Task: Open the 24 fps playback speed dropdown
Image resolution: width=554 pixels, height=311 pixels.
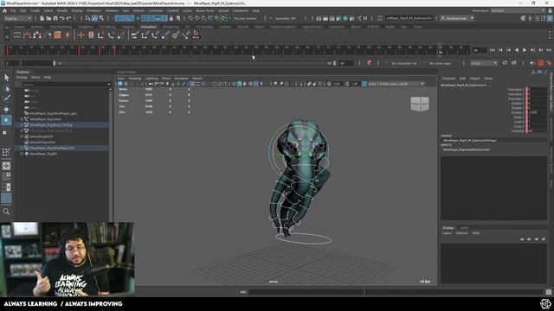Action: (484, 63)
